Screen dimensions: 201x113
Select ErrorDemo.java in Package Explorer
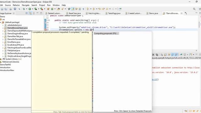(14, 42)
